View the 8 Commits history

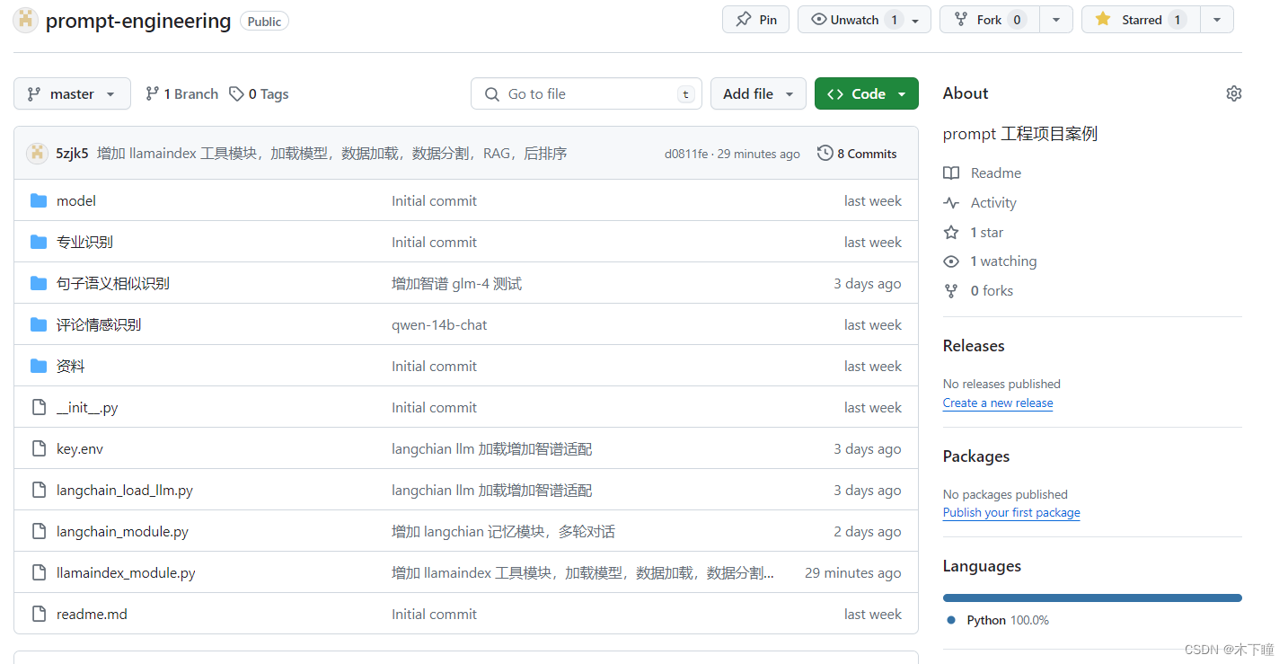[857, 153]
